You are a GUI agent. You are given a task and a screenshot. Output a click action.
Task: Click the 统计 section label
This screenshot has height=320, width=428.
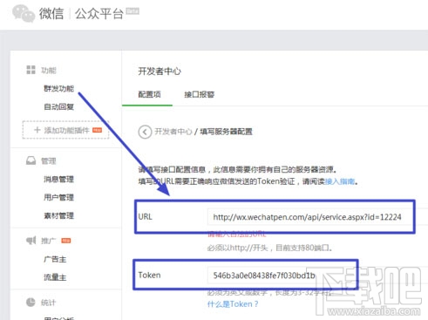click(49, 303)
